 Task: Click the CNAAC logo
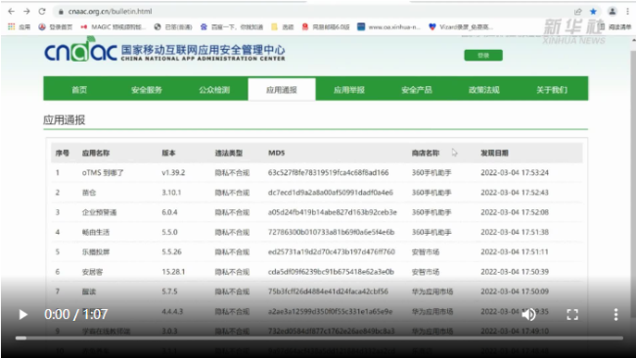(x=164, y=50)
